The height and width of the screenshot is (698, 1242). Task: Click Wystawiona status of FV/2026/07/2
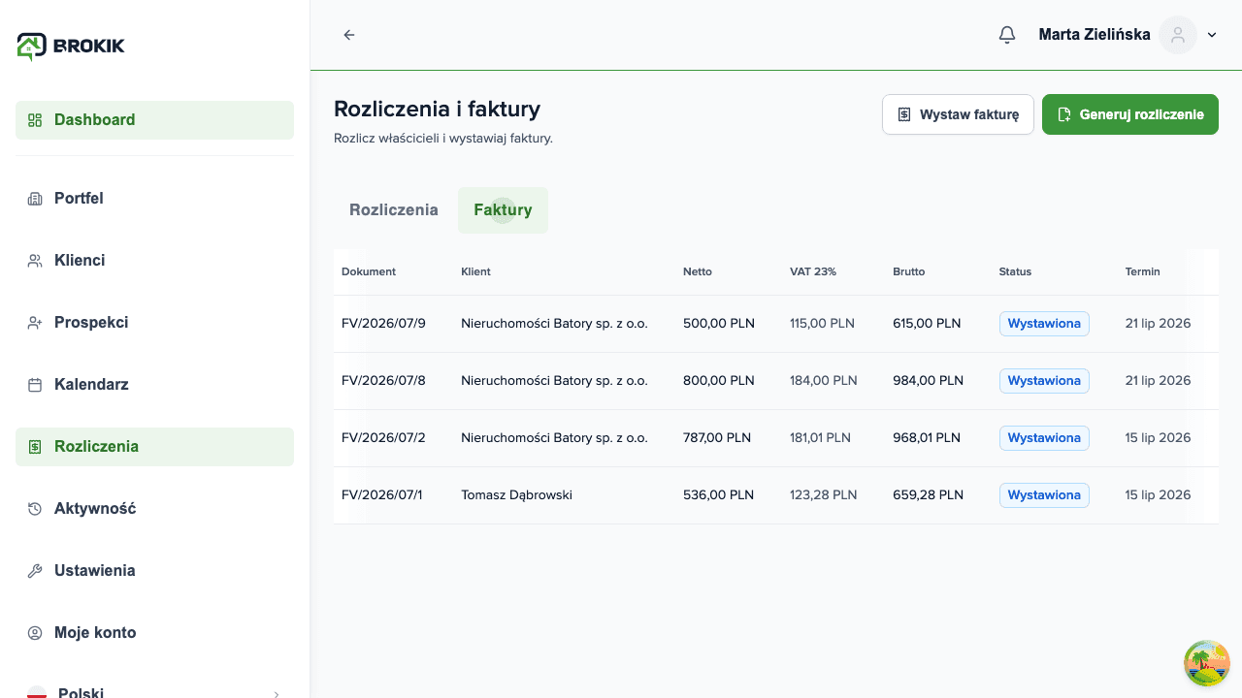[1044, 438]
